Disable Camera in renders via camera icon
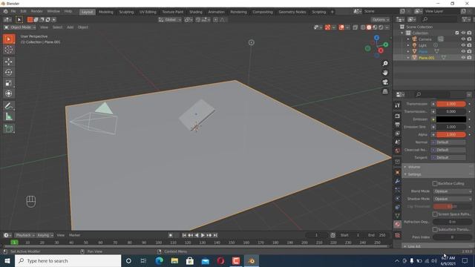The width and height of the screenshot is (475, 267). coord(469,39)
